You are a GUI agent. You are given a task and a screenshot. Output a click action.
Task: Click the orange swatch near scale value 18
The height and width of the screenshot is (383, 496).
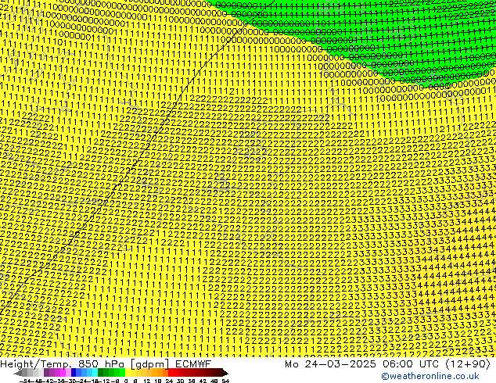(160, 372)
